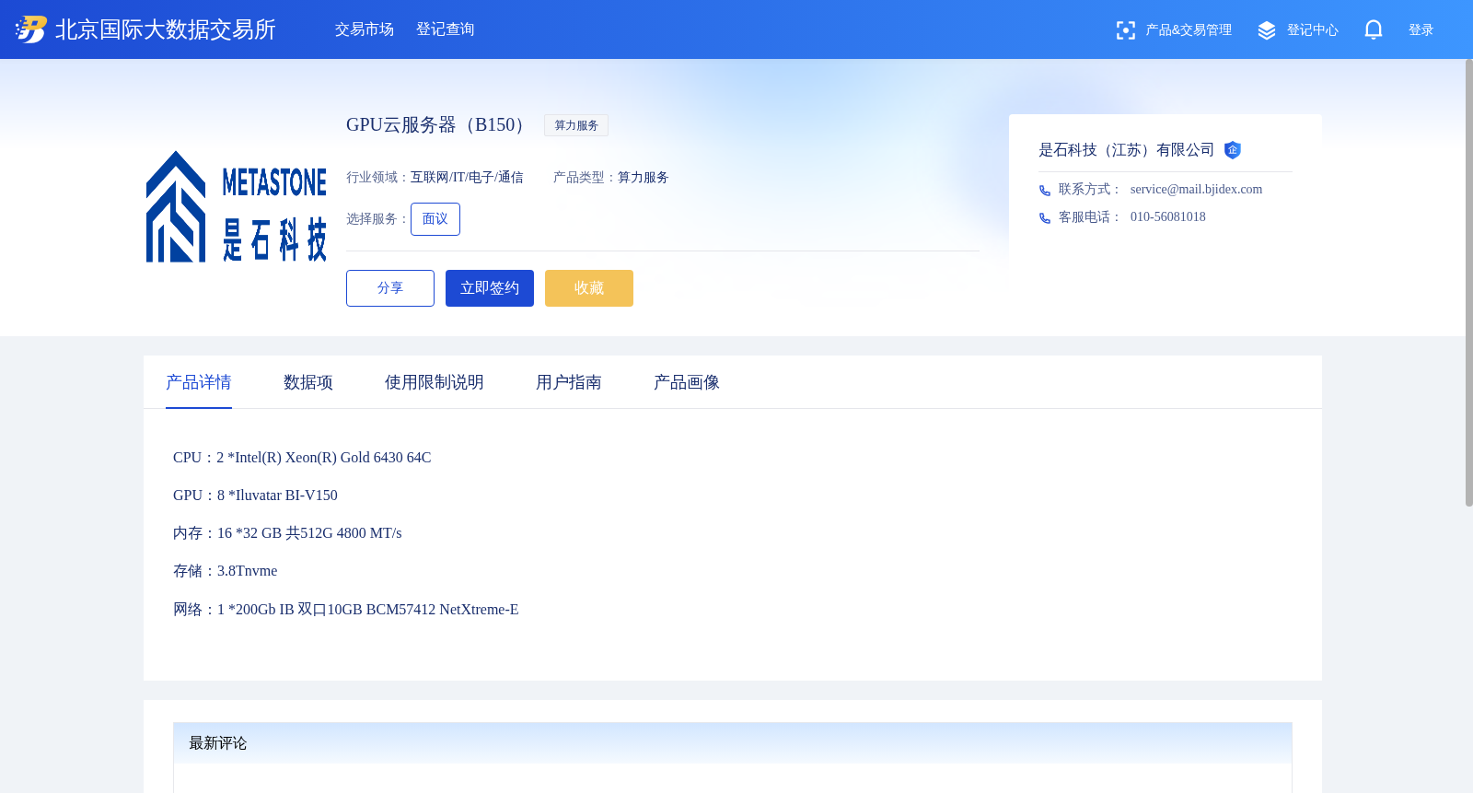Image resolution: width=1473 pixels, height=793 pixels.
Task: Click the 产品类型 value 算力服务
Action: [x=643, y=178]
